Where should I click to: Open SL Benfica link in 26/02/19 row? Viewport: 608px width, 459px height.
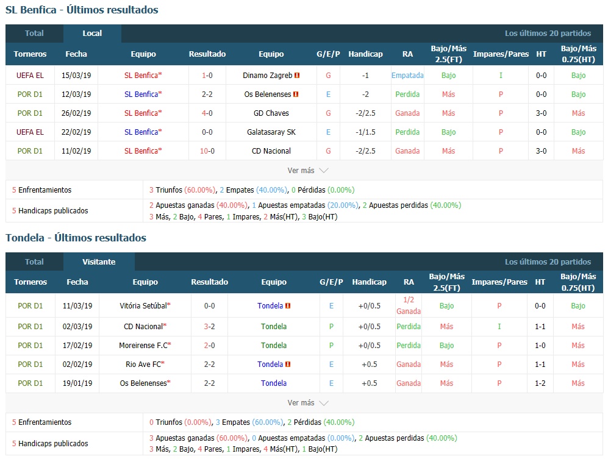pyautogui.click(x=143, y=113)
